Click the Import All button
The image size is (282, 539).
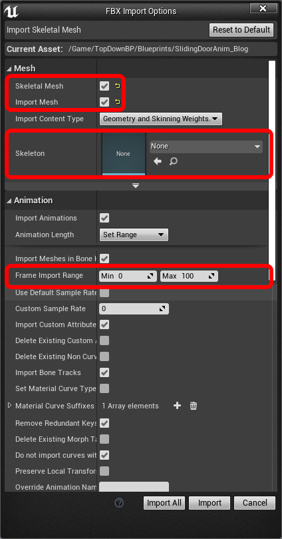point(164,503)
